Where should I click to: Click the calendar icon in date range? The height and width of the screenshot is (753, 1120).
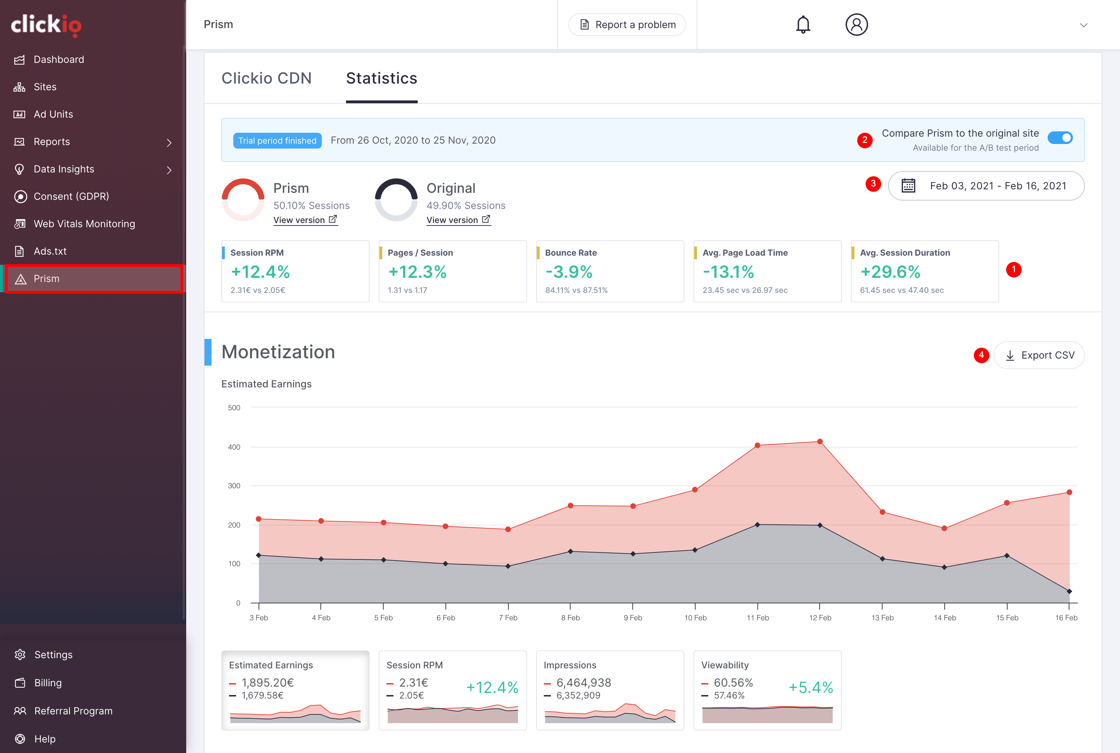(908, 185)
